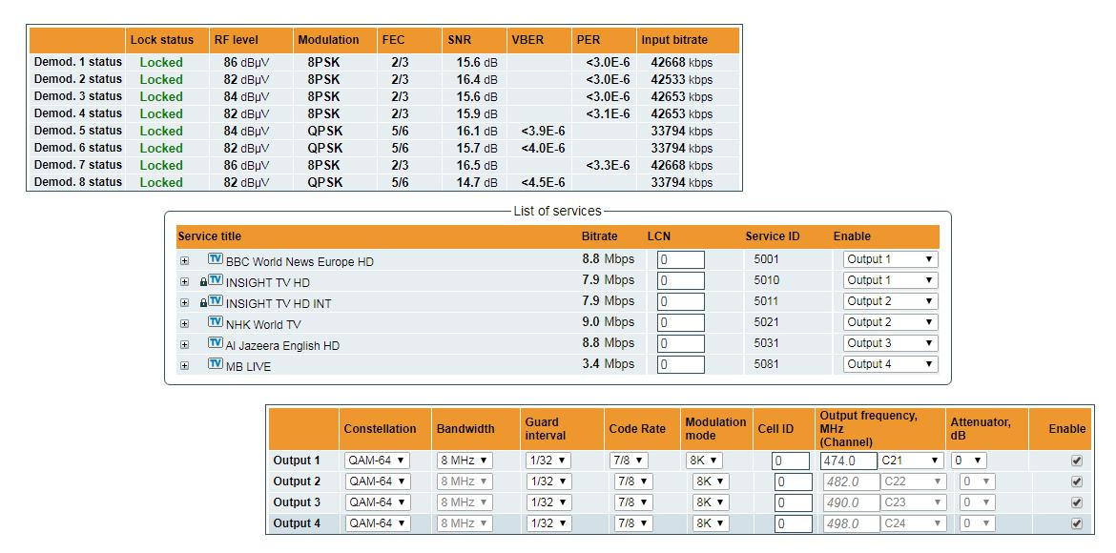Click the Cell ID field for Output 1

click(791, 460)
